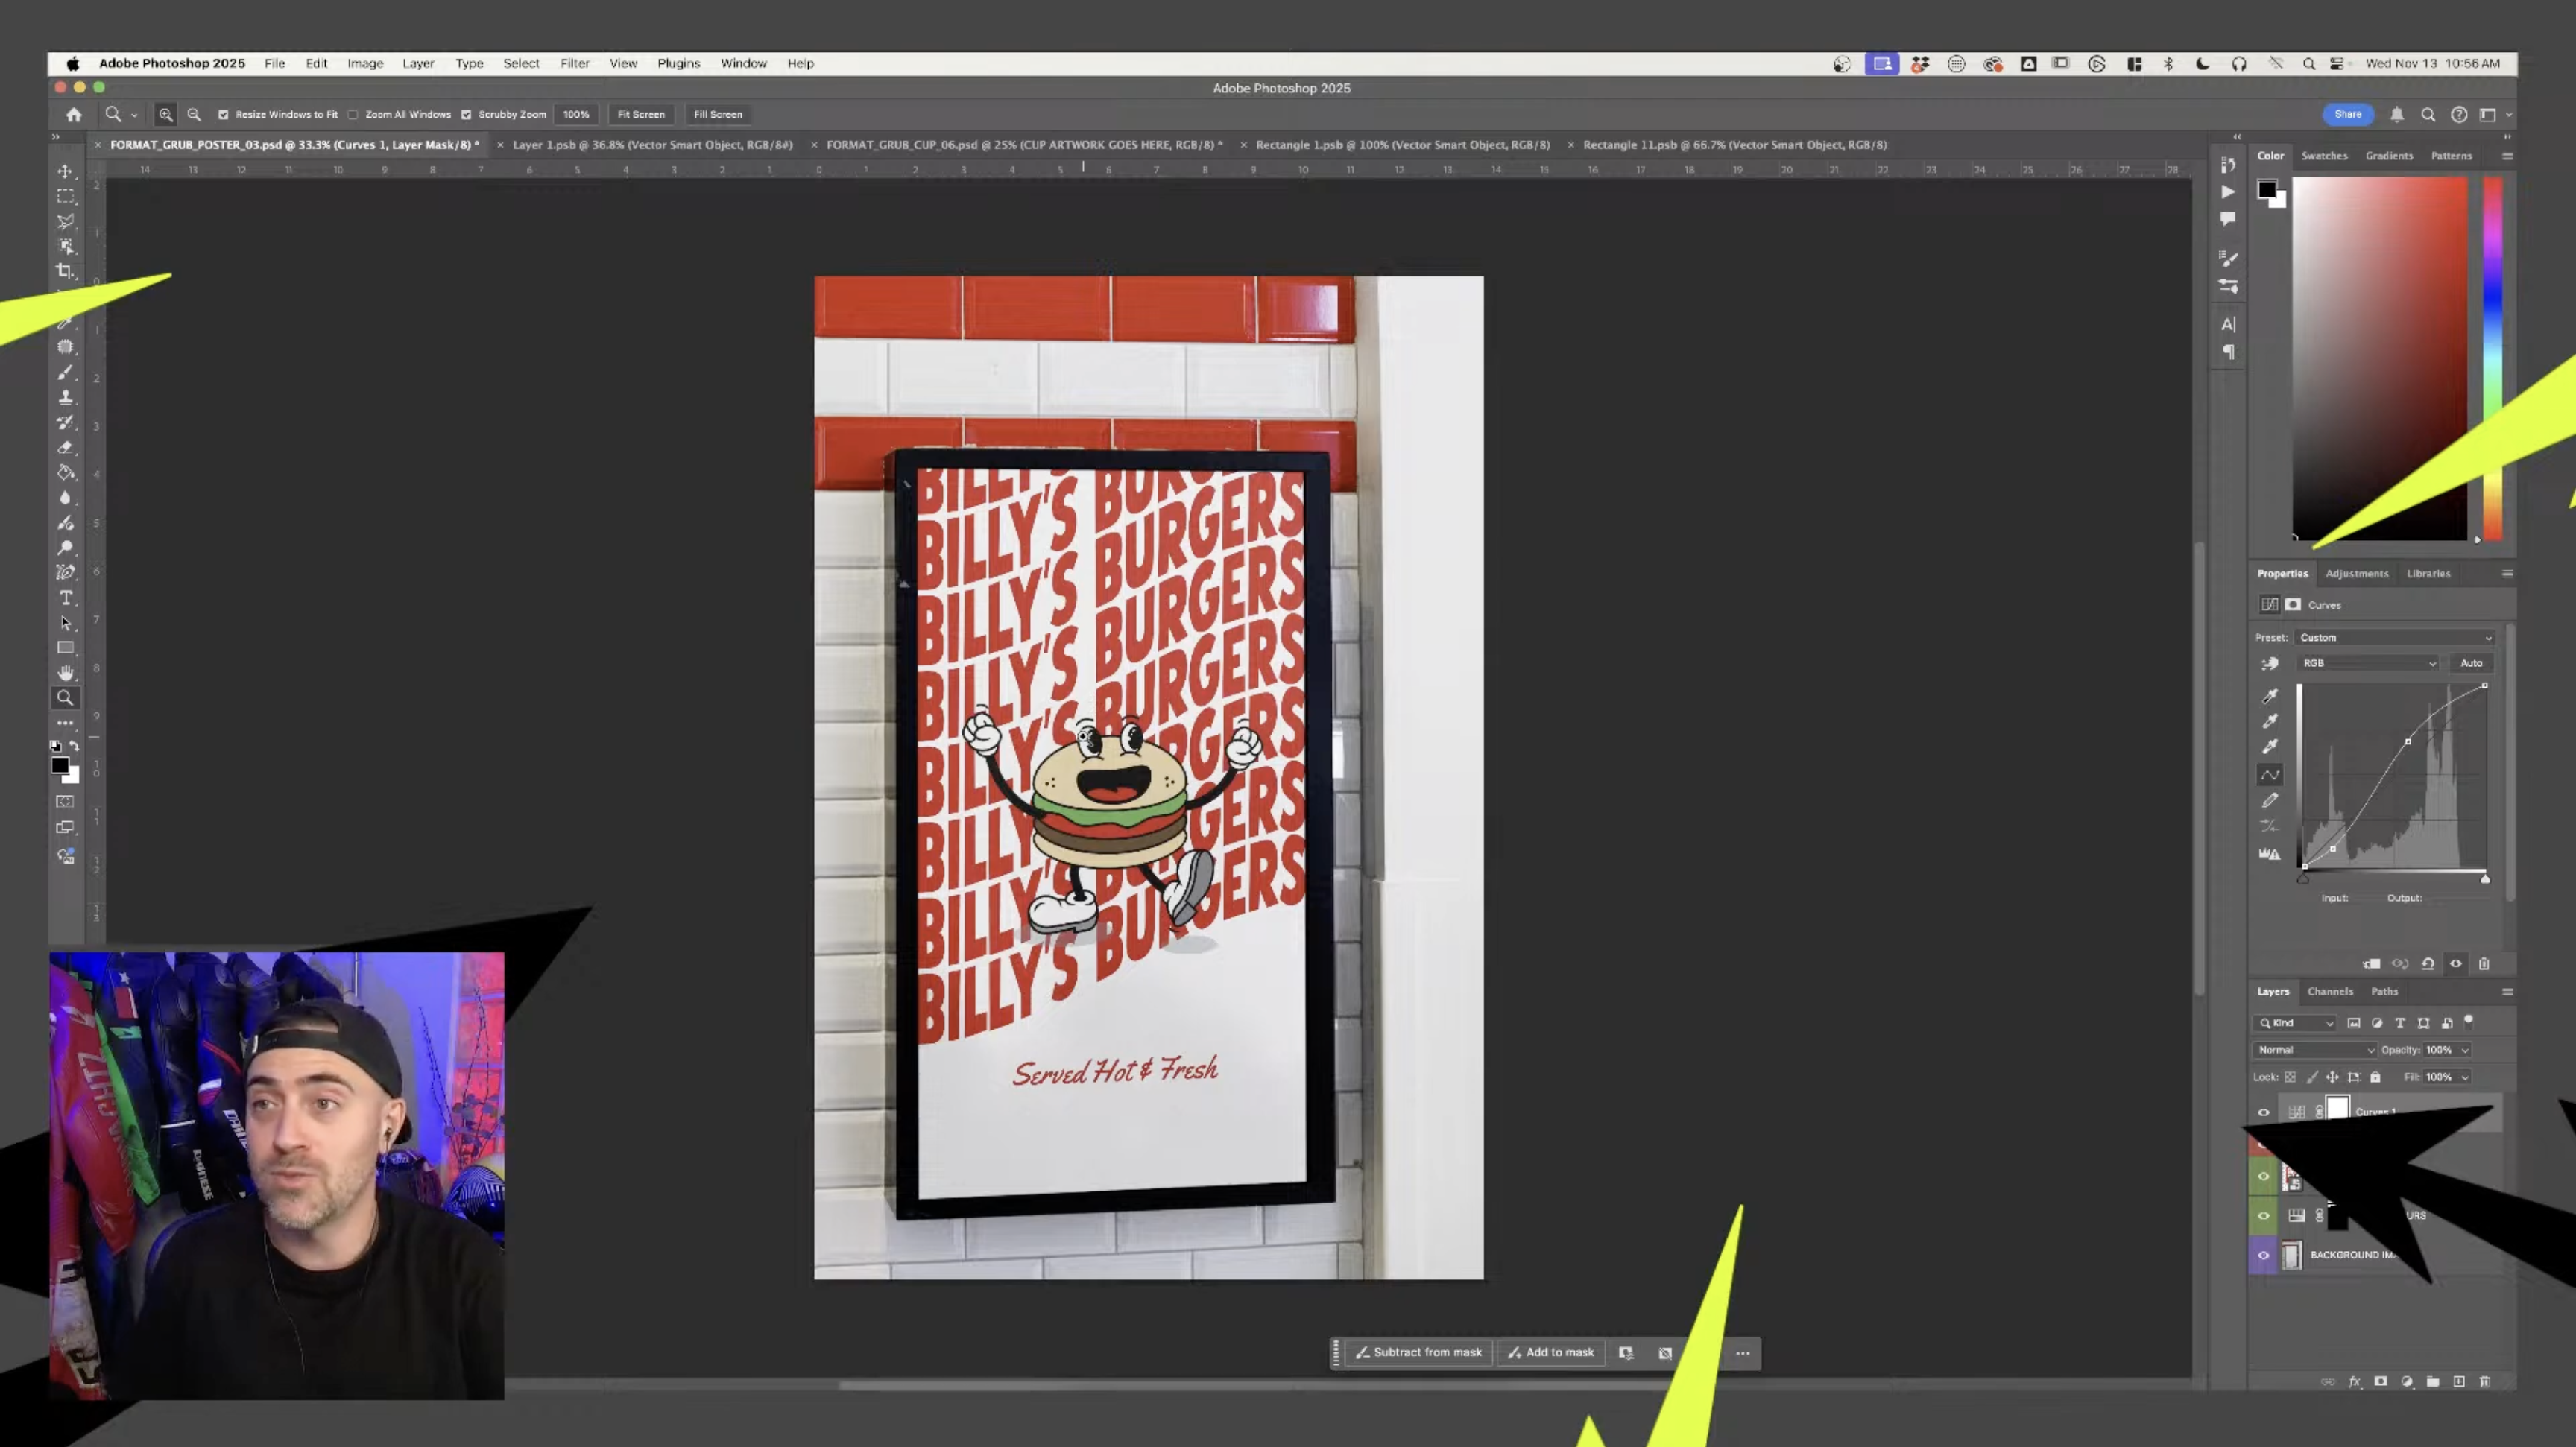Select the Clone Stamp tool
The width and height of the screenshot is (2576, 1447).
(65, 396)
